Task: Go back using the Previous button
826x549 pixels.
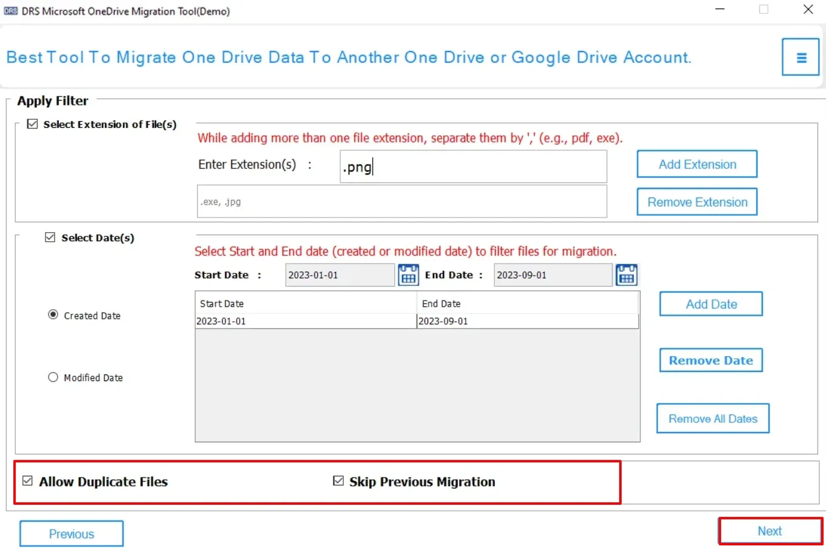Action: coord(72,534)
